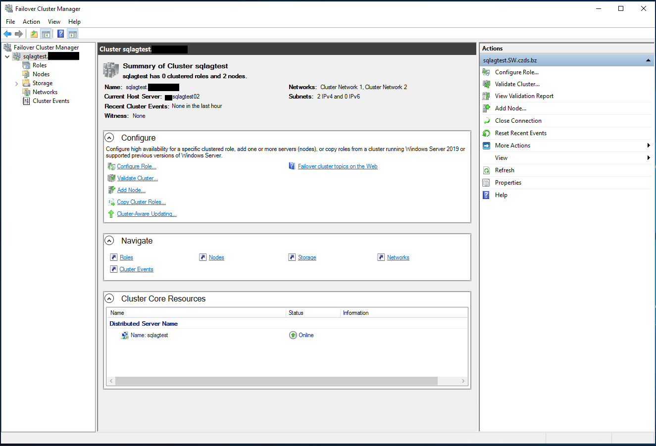Click the Cluster Events icon in the tree
Viewport: 656px width, 446px height.
tap(26, 101)
